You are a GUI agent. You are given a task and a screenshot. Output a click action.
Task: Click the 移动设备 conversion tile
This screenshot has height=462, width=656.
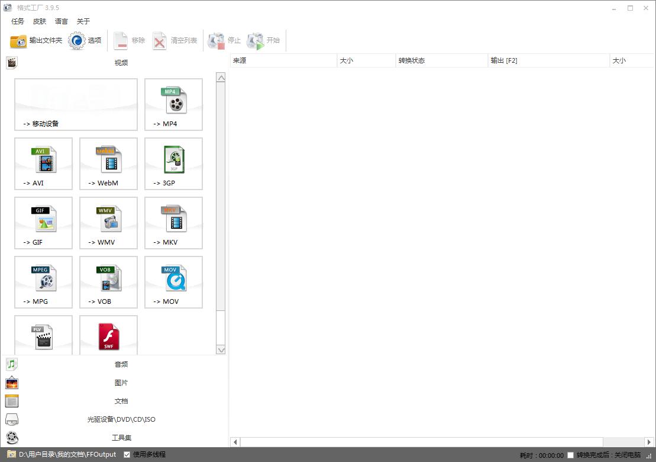(x=76, y=104)
